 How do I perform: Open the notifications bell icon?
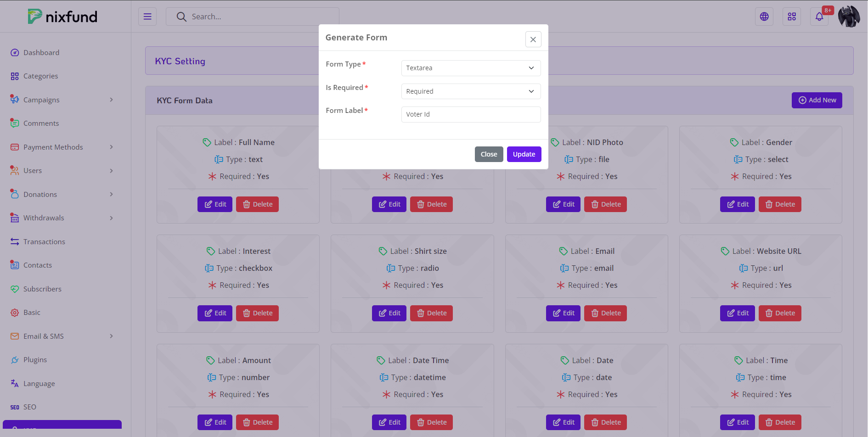pyautogui.click(x=819, y=17)
